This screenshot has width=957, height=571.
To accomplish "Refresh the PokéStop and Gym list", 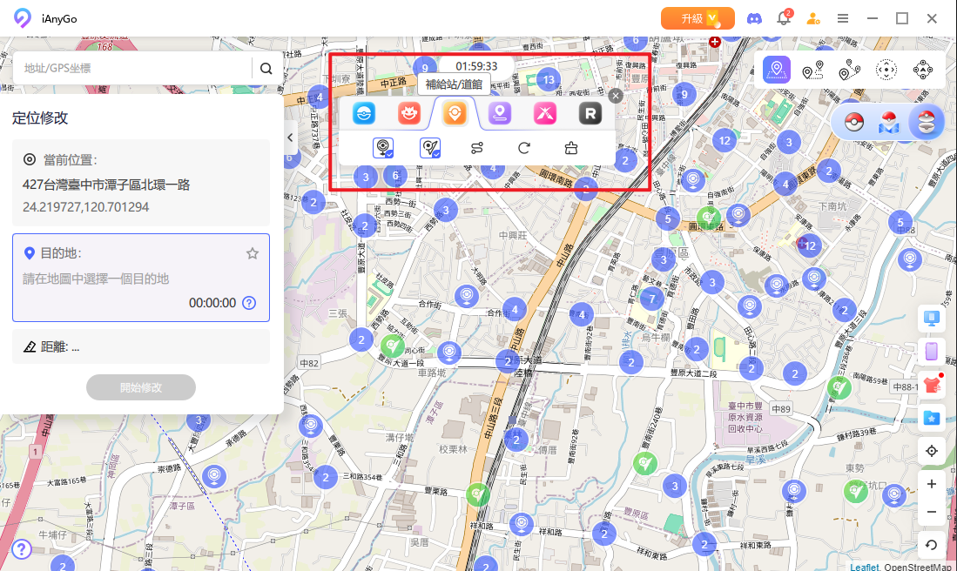I will pyautogui.click(x=523, y=148).
